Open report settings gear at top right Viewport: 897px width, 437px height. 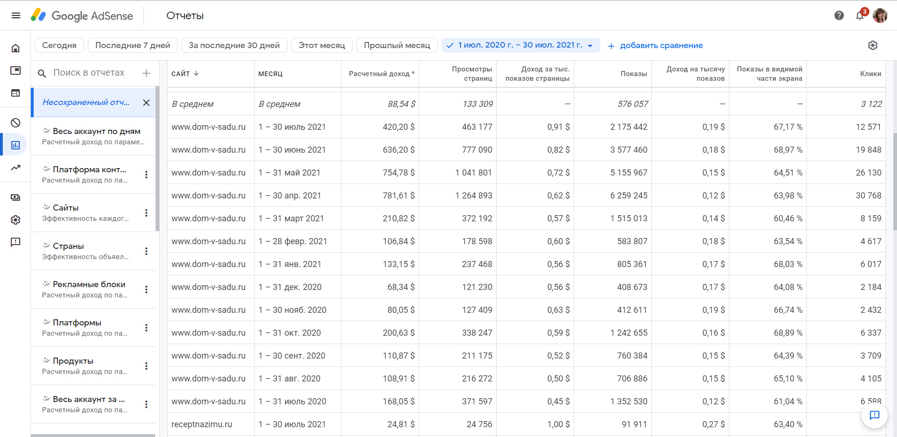coord(873,45)
